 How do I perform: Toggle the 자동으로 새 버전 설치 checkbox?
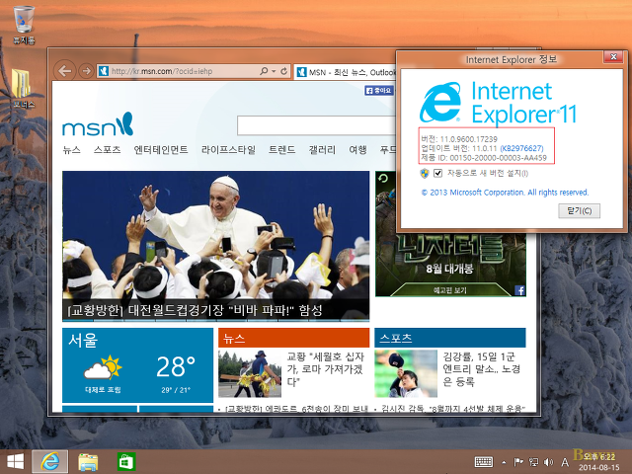(x=437, y=174)
